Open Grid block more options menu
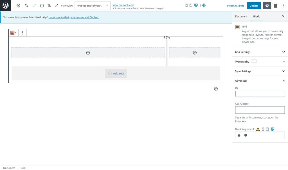This screenshot has width=288, height=170. point(22,33)
